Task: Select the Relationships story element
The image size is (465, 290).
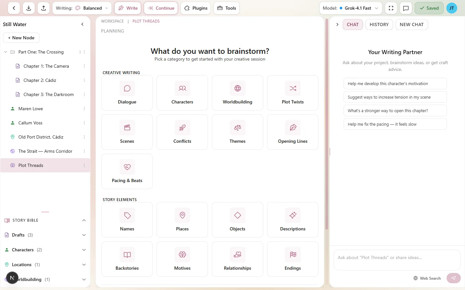Action: (x=237, y=259)
